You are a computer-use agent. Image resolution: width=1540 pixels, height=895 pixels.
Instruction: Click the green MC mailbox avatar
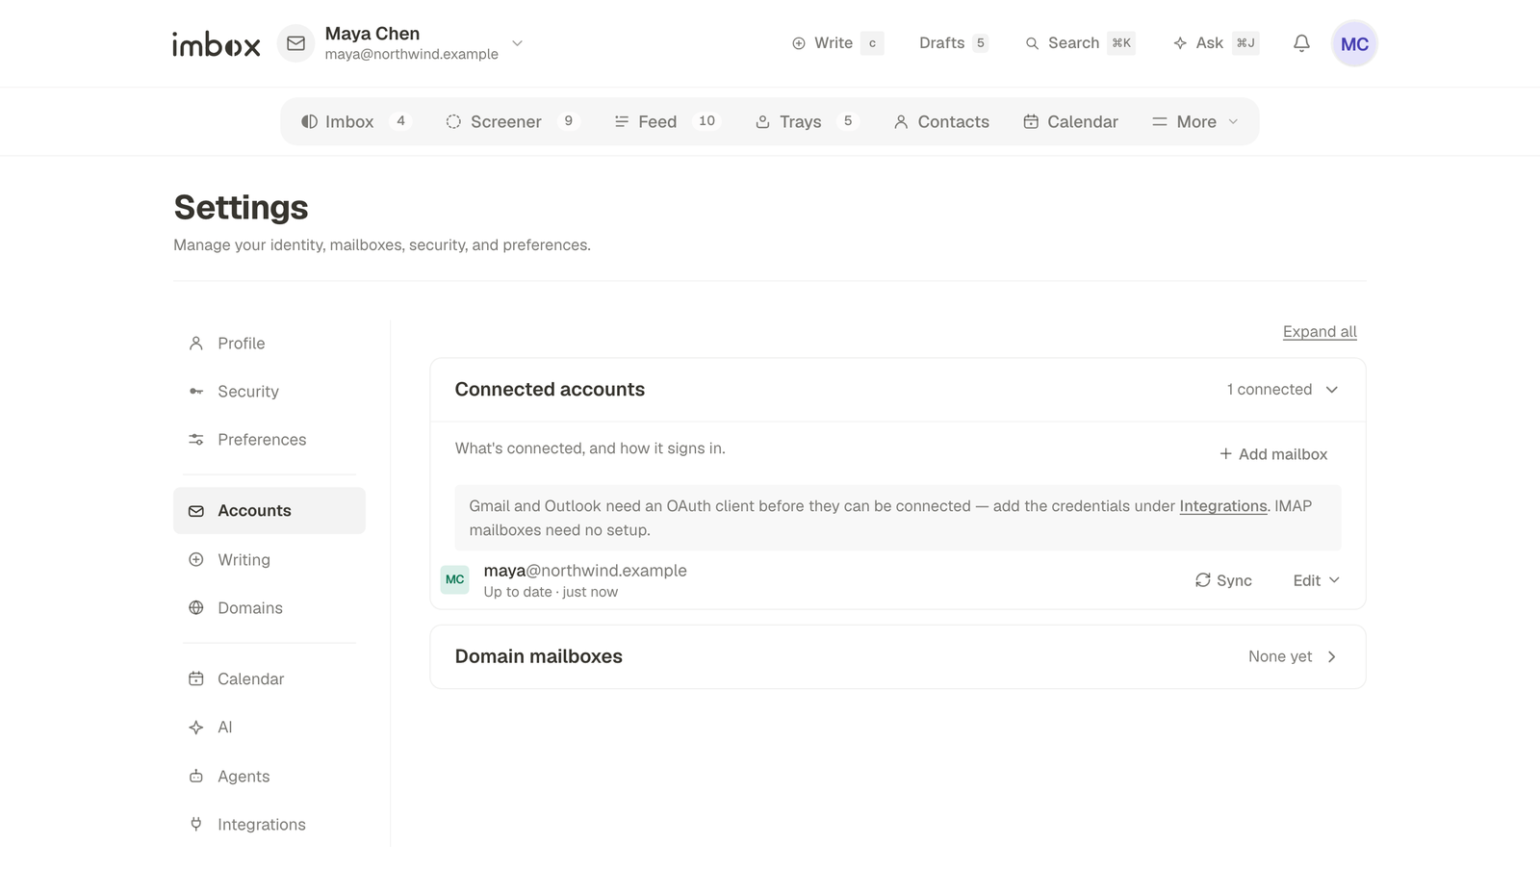(454, 579)
